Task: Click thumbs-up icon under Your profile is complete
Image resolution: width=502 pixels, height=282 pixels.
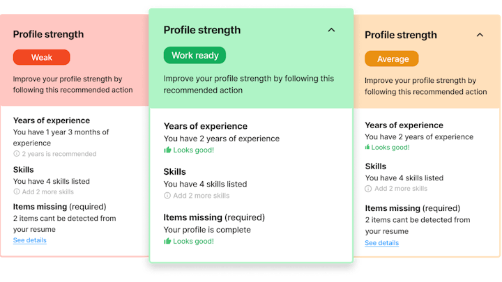Action: (x=167, y=241)
